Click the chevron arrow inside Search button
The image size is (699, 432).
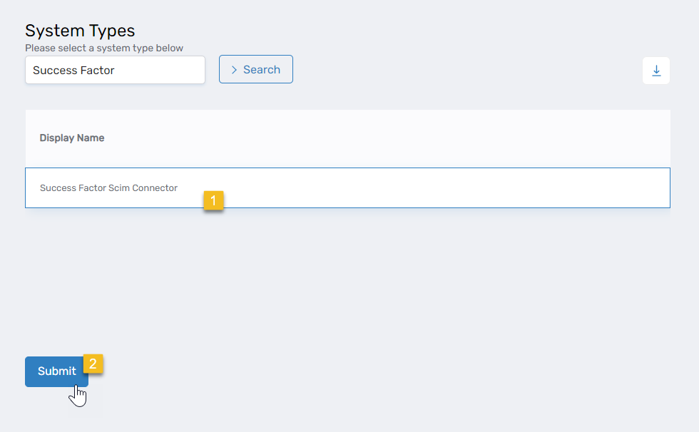(234, 70)
